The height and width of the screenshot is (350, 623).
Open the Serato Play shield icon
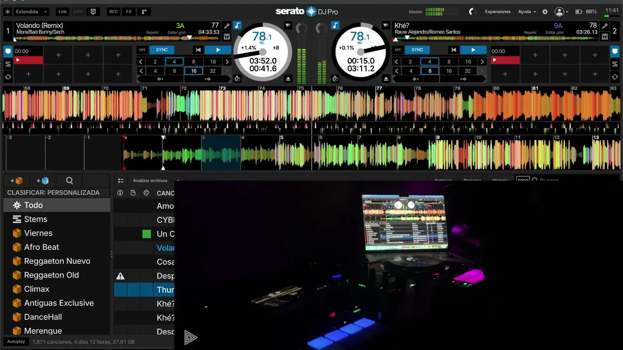click(93, 12)
